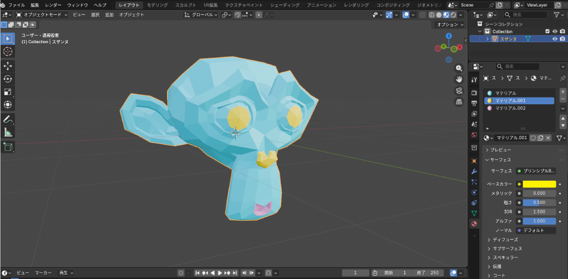
Task: Switch to the モデリング workspace tab
Action: tap(157, 5)
